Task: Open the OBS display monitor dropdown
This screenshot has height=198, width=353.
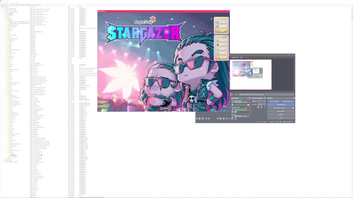Action: pos(266,95)
